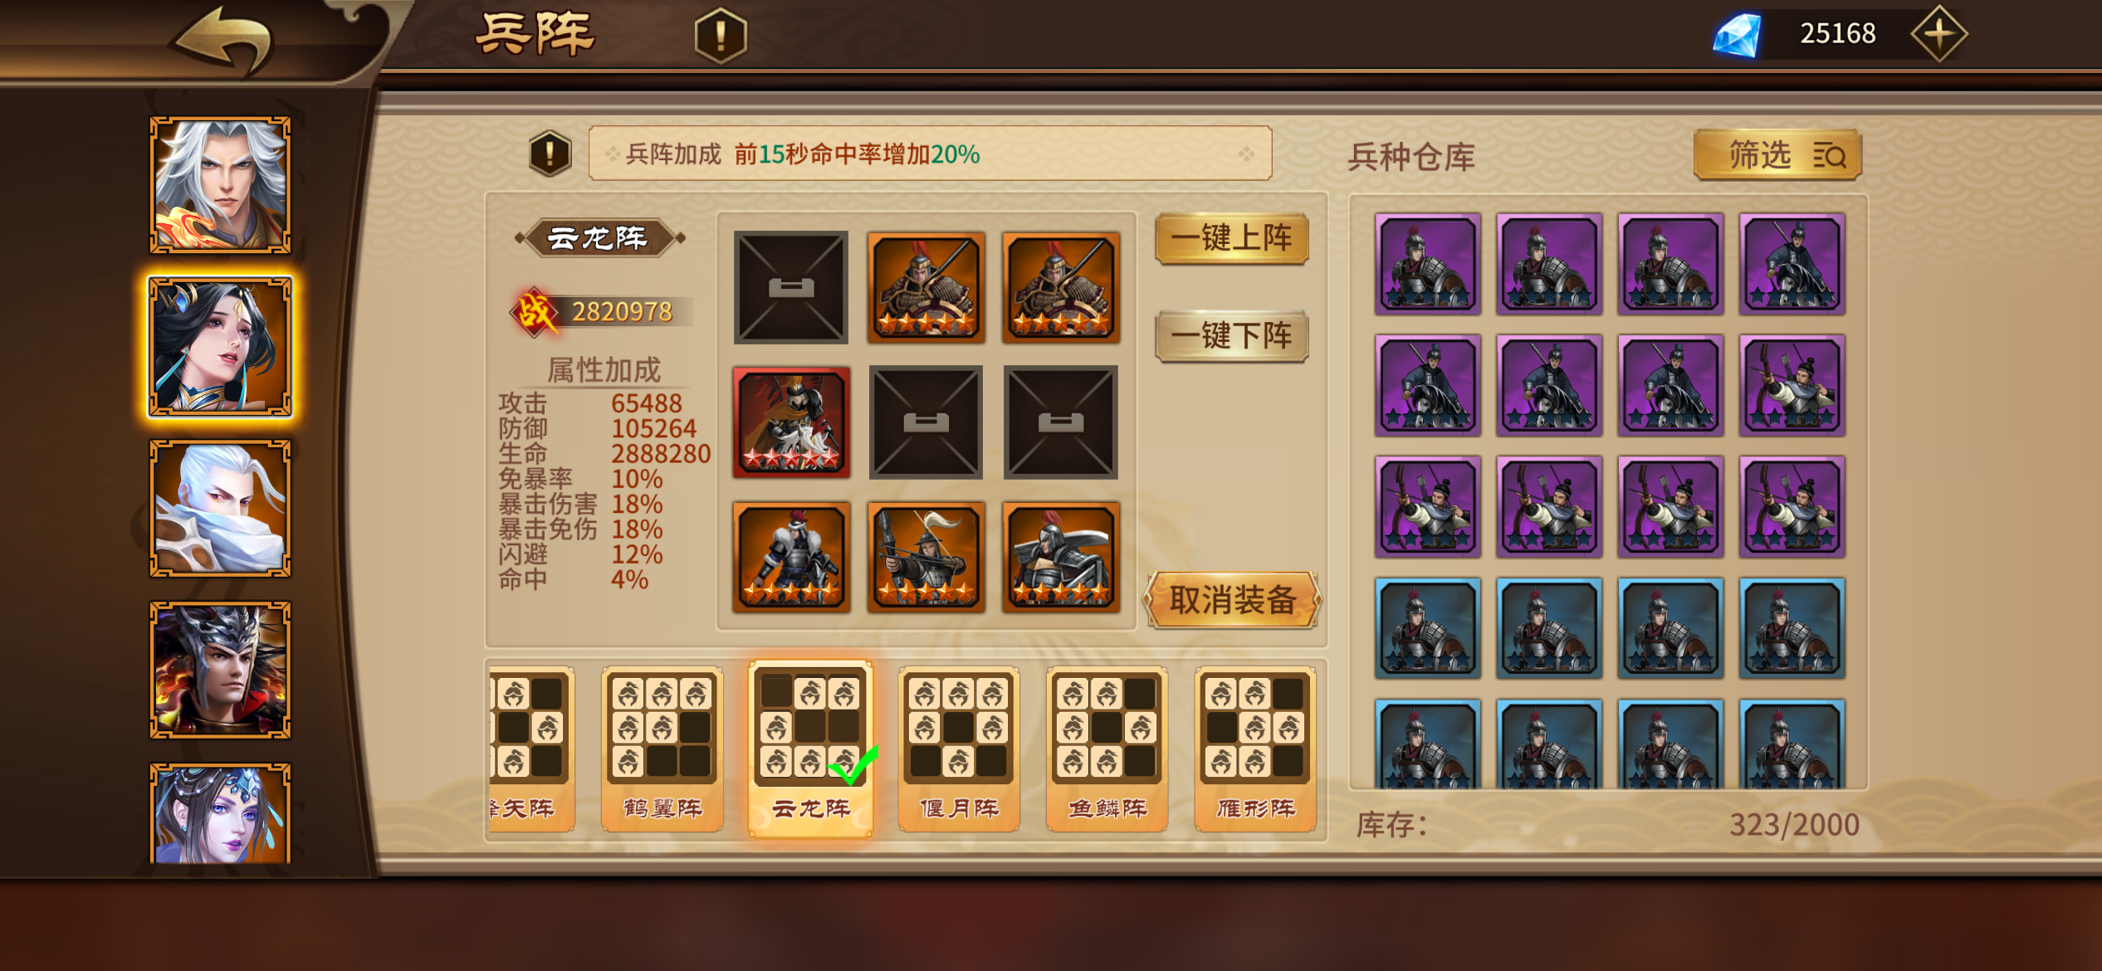Choose the 雁形阵 formation card
2102x971 pixels.
pyautogui.click(x=1255, y=749)
